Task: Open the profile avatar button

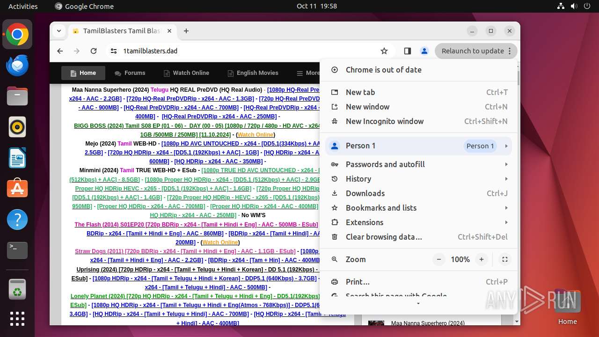Action: coord(424,51)
